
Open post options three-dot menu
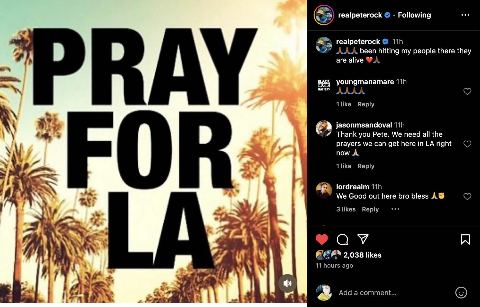coord(465,15)
